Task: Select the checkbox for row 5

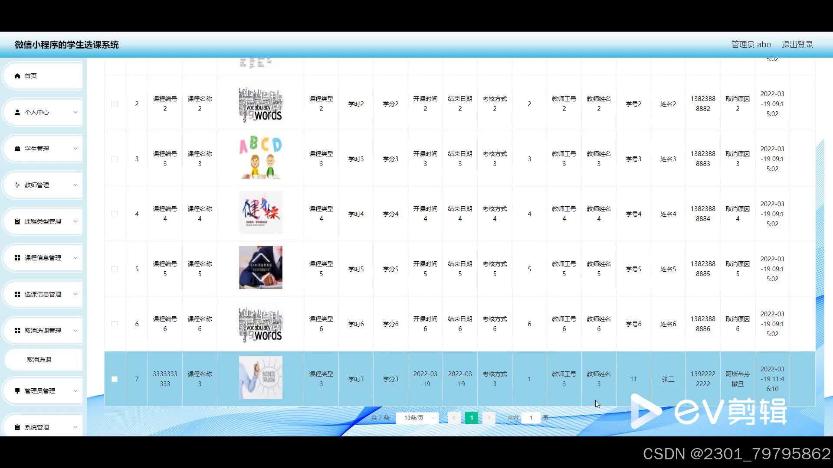Action: (115, 269)
